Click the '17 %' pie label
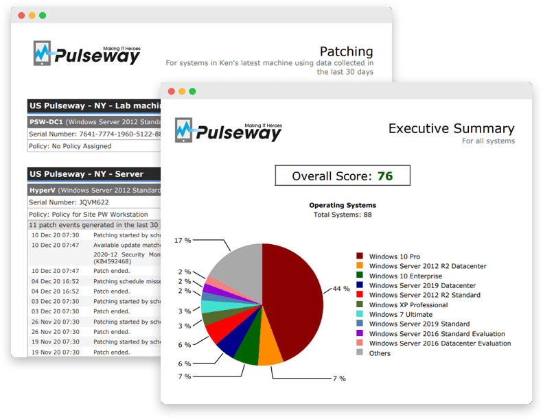This screenshot has width=543, height=419. tap(183, 240)
